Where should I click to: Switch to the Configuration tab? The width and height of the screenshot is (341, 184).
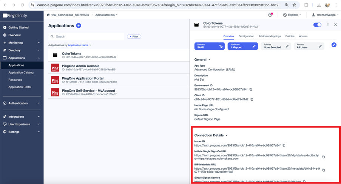click(x=246, y=36)
